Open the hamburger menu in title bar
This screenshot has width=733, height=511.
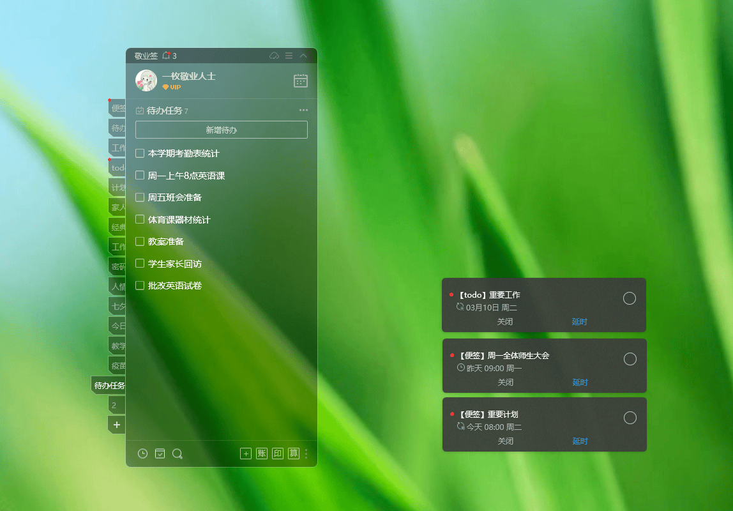tap(289, 56)
